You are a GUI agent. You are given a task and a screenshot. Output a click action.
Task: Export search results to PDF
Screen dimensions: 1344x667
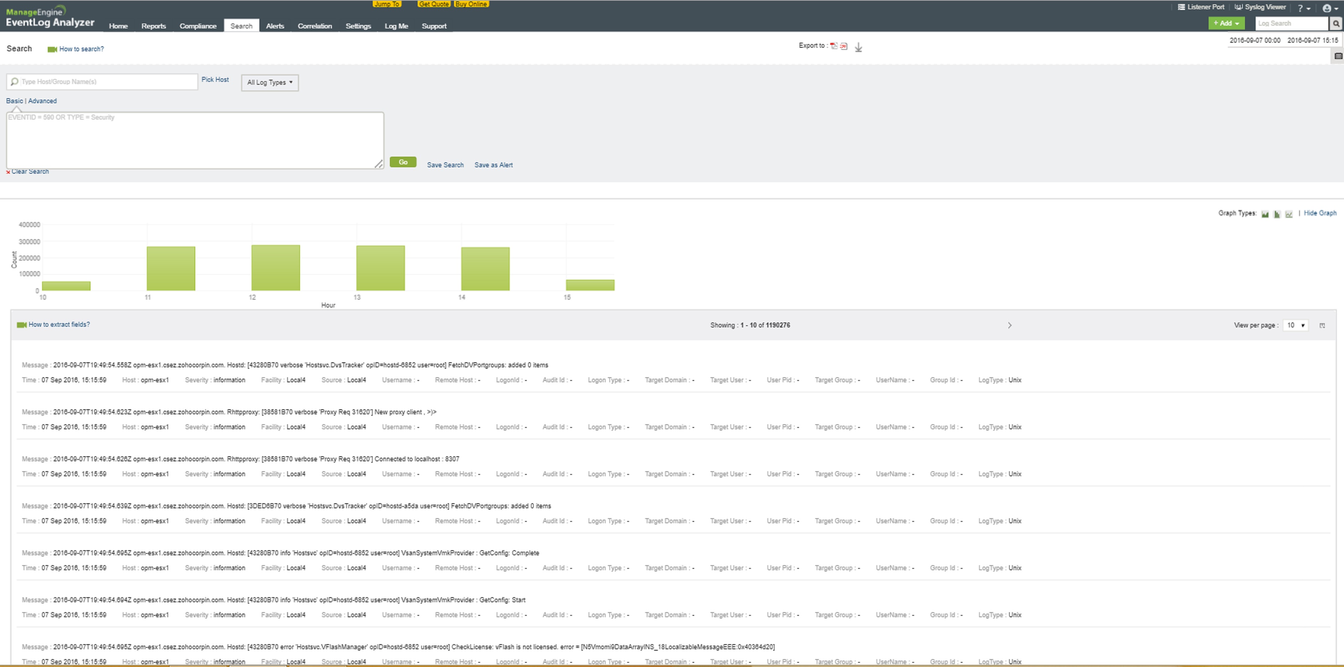click(834, 46)
